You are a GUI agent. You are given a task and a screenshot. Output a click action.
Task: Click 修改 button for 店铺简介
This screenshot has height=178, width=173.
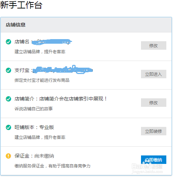[154, 103]
